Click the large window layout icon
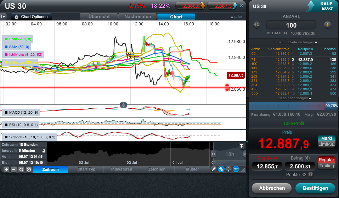 click(240, 17)
